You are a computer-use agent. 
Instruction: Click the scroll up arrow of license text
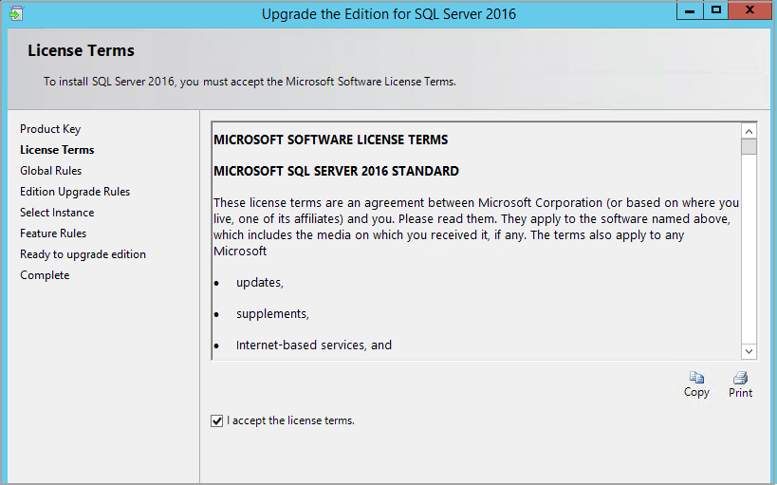tap(749, 131)
